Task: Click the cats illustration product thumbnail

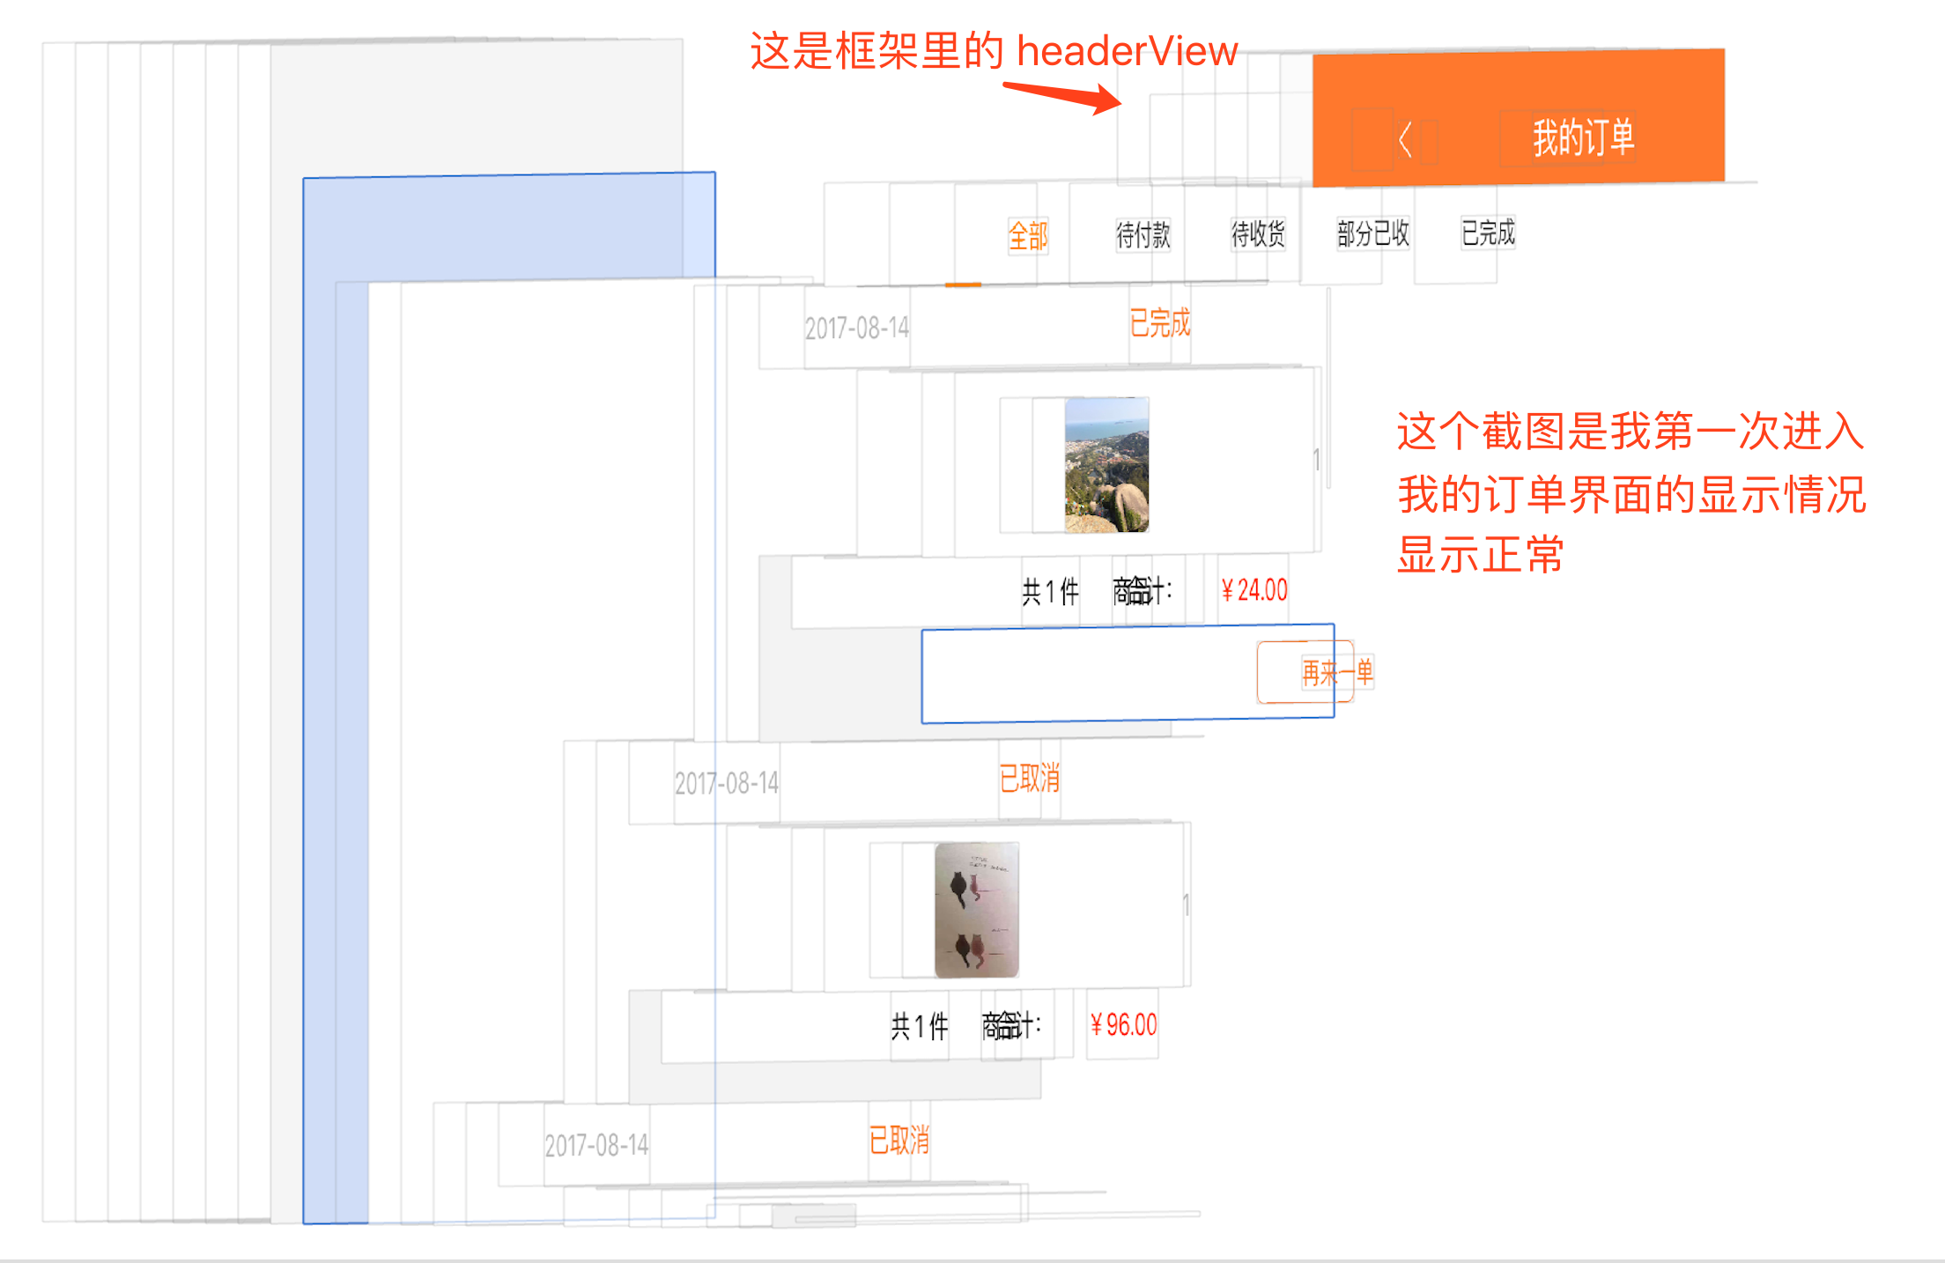Action: pyautogui.click(x=976, y=910)
